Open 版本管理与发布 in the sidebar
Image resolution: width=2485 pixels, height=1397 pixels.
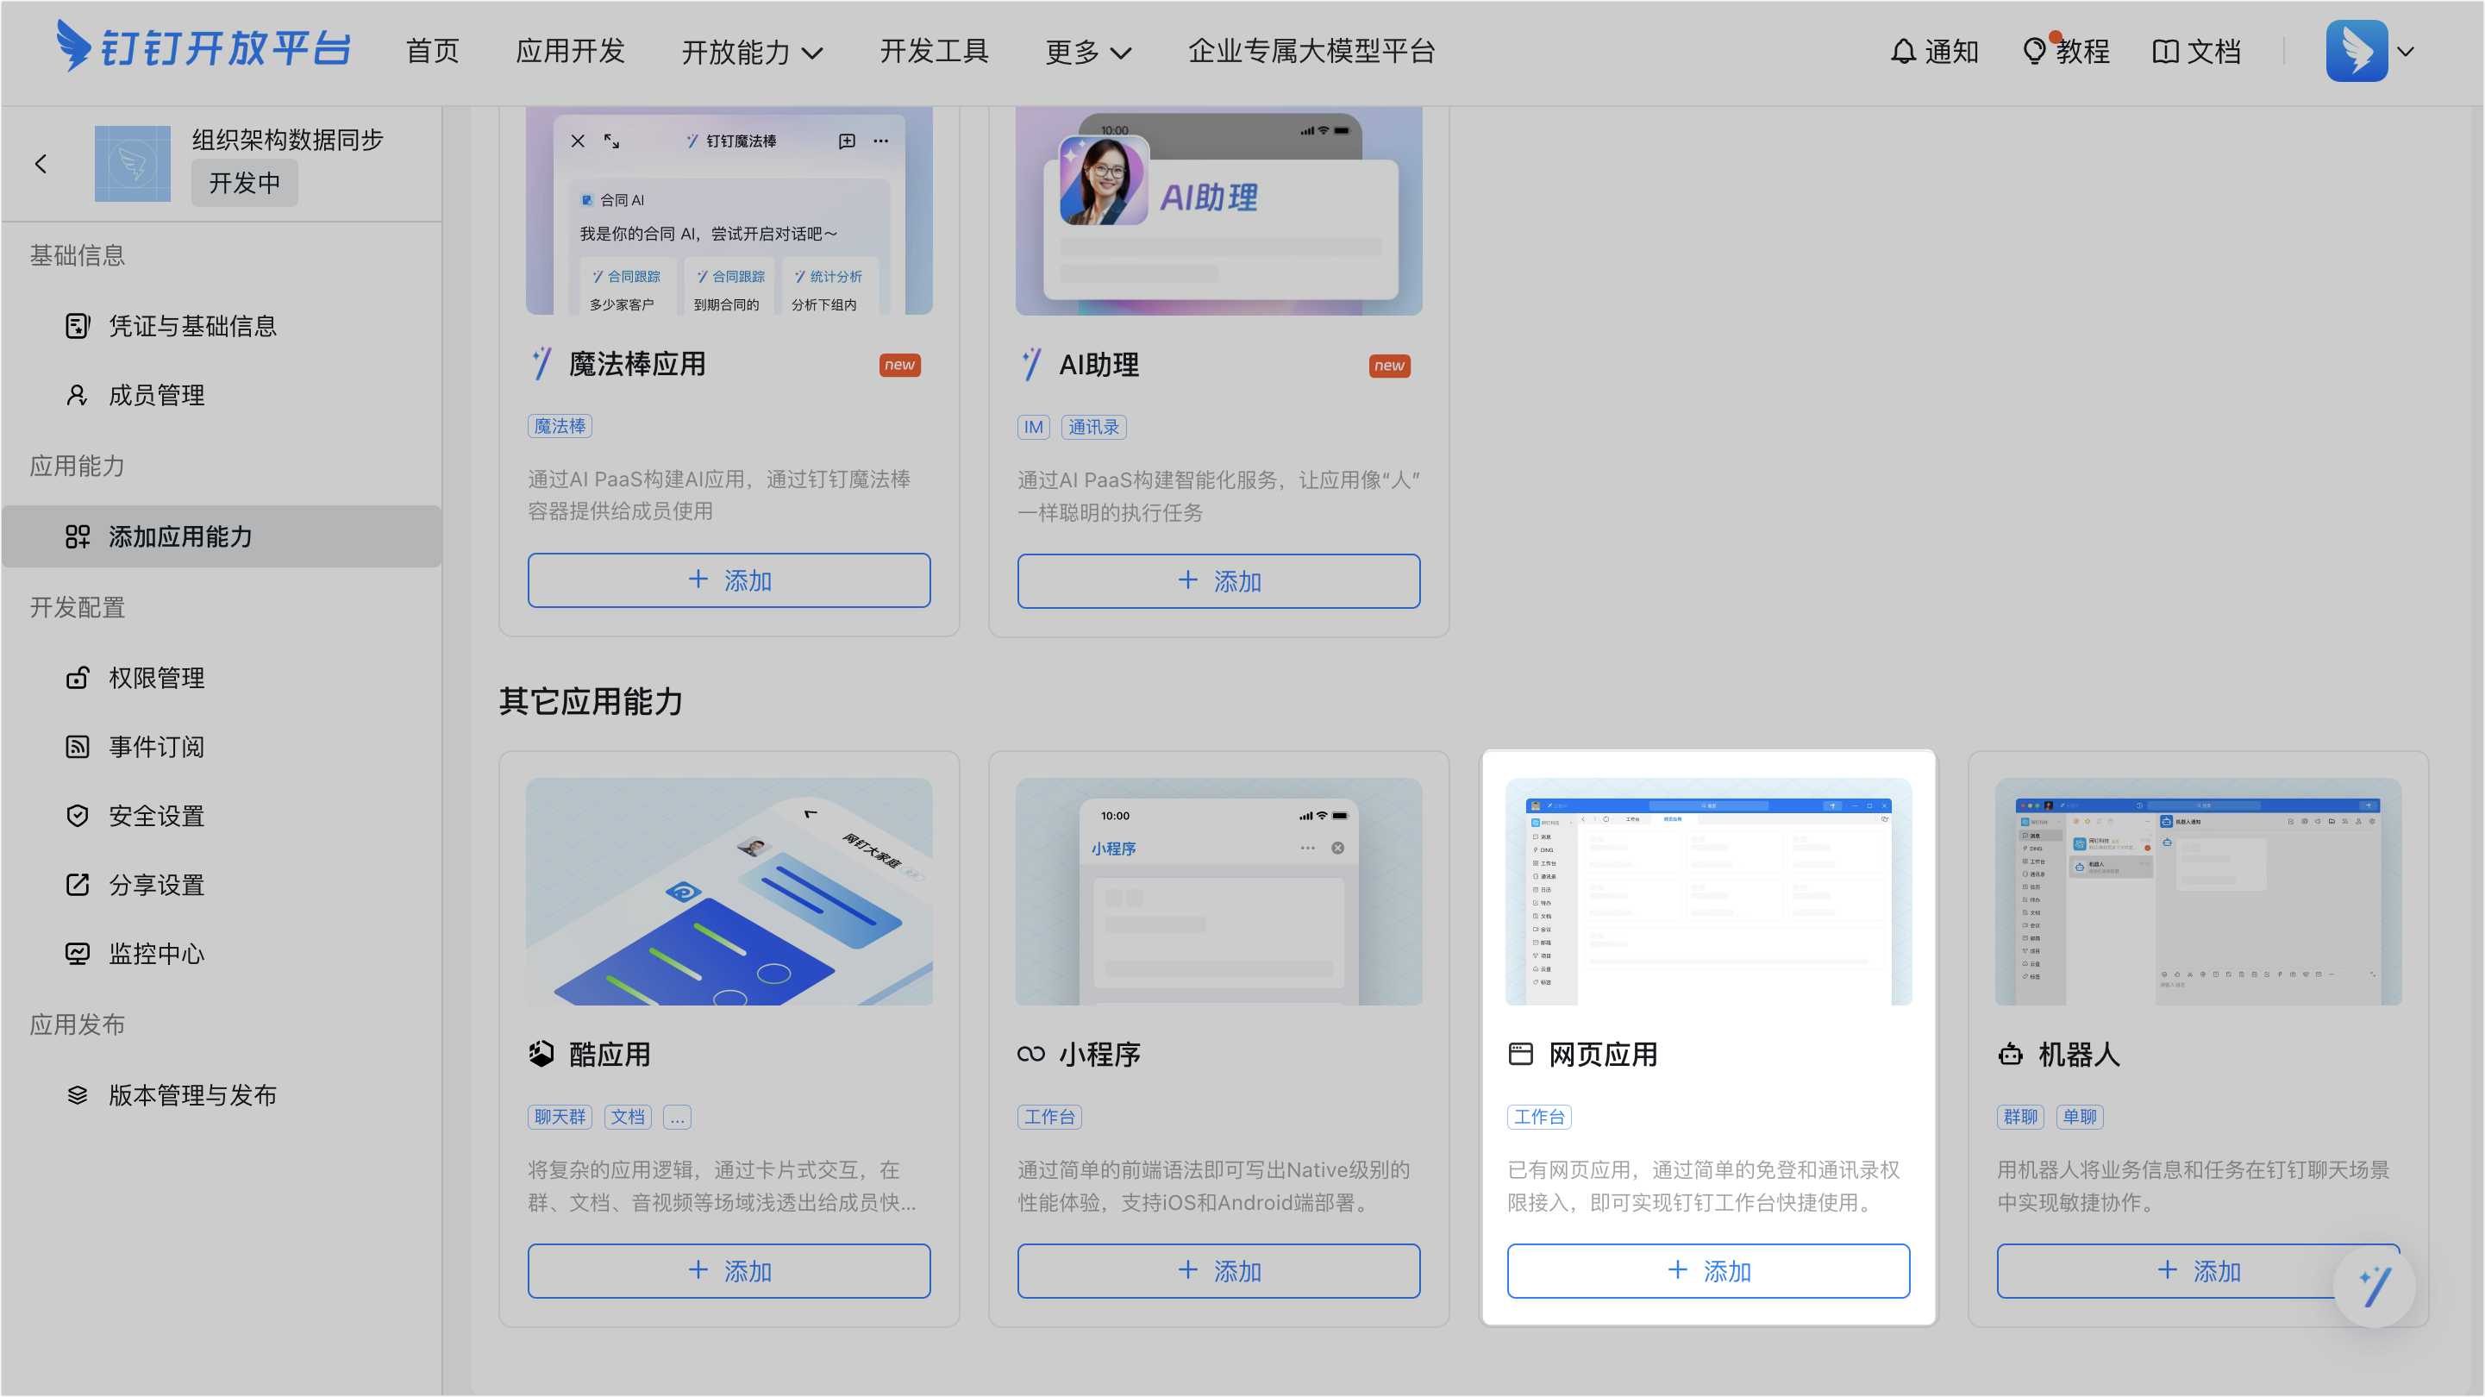pyautogui.click(x=222, y=1095)
